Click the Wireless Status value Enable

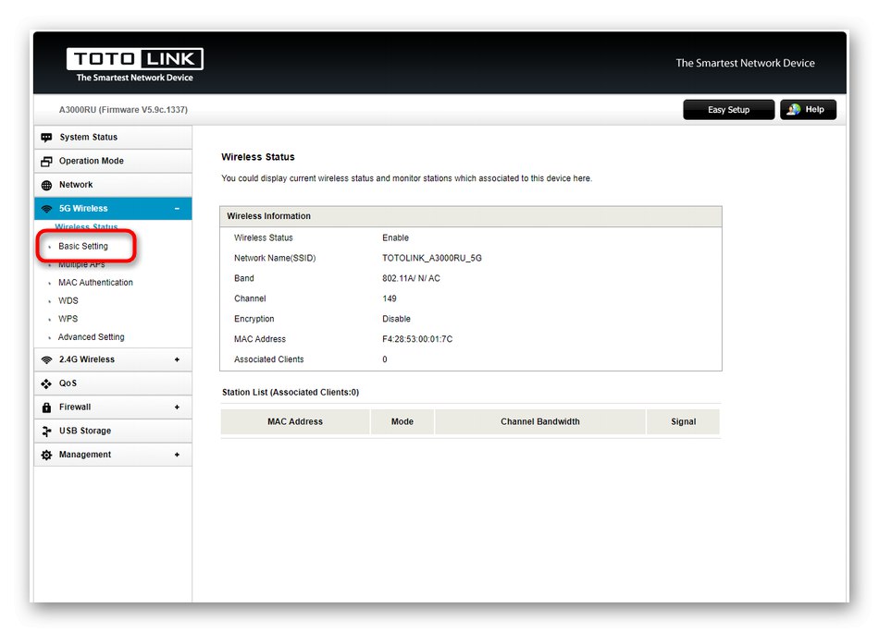click(x=396, y=237)
